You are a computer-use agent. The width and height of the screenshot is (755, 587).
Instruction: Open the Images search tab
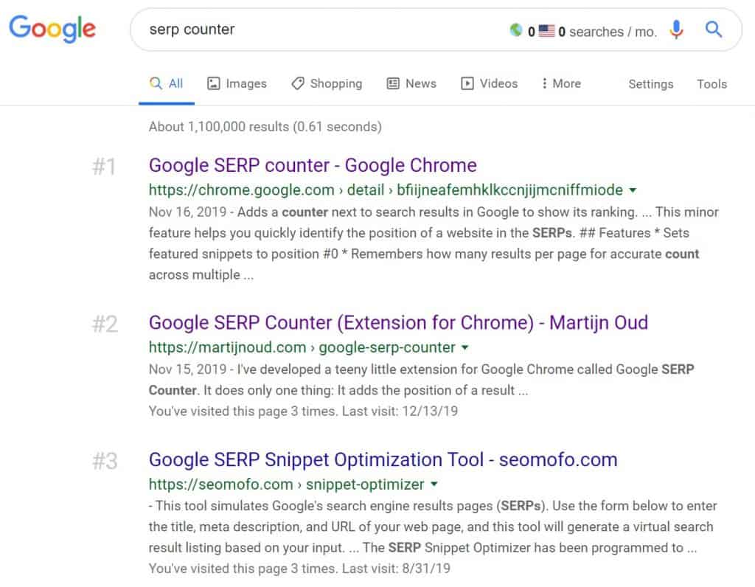point(237,83)
